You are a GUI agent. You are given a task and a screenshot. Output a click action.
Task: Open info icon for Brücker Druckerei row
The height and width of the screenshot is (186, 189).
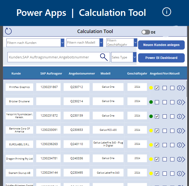pos(179,102)
